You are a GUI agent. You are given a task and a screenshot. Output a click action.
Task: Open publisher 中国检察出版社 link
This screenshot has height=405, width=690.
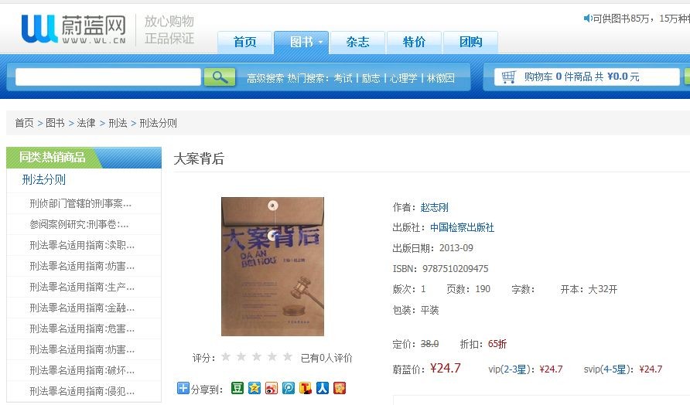click(462, 227)
